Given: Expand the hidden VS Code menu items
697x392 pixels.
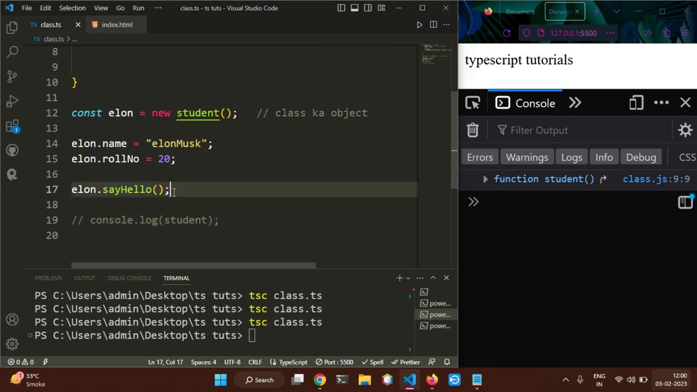Looking at the screenshot, I should tap(158, 8).
